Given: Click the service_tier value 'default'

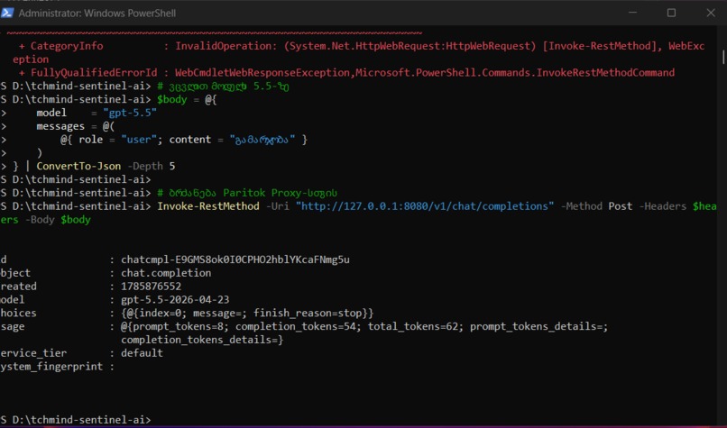Looking at the screenshot, I should (x=142, y=353).
